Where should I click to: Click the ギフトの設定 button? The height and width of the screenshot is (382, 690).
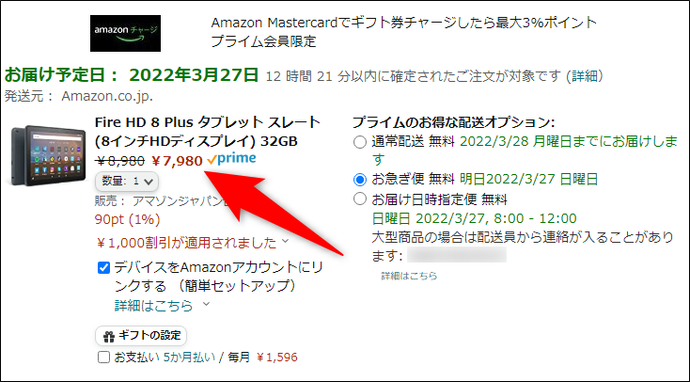[141, 336]
